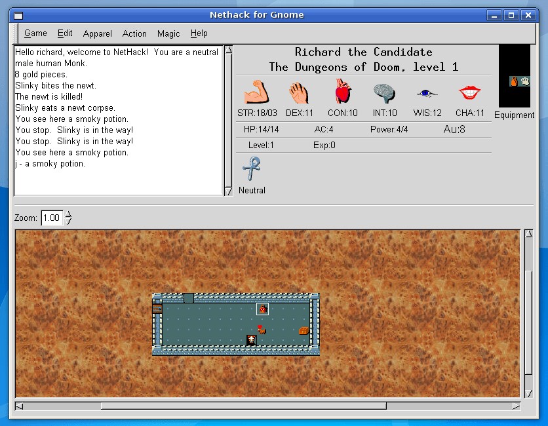Open the Apparel menu

tap(97, 33)
